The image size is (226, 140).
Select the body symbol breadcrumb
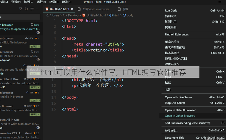(128, 15)
